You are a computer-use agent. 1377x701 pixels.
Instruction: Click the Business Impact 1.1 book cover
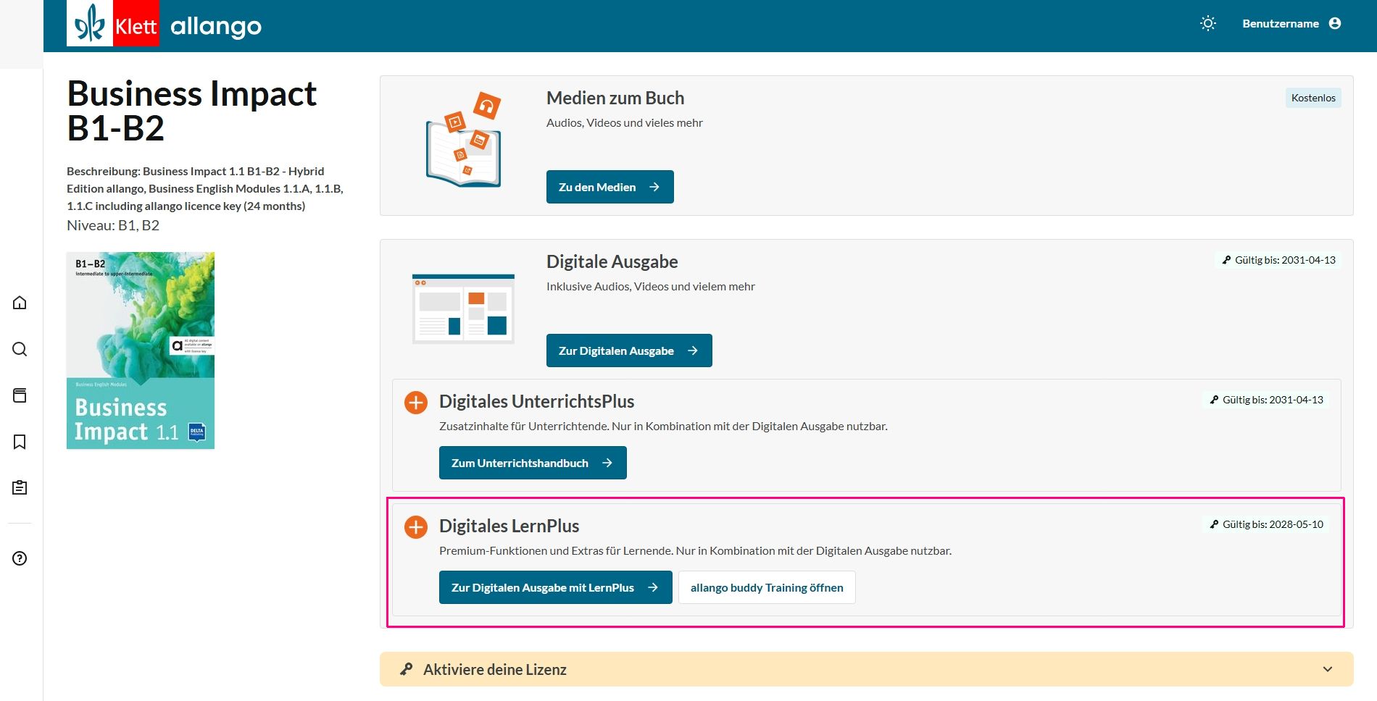pos(141,350)
